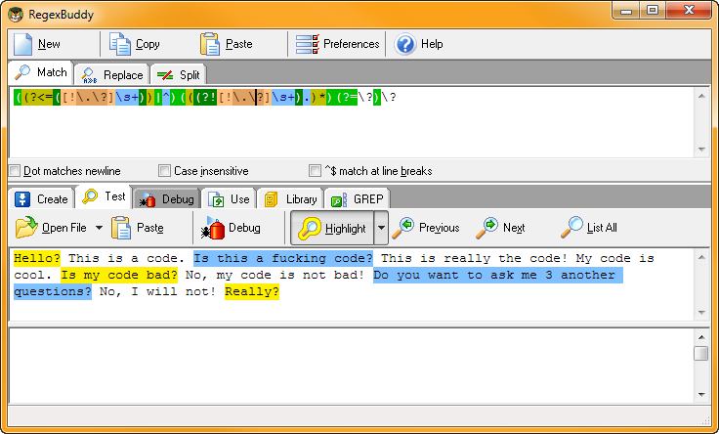Image resolution: width=719 pixels, height=434 pixels.
Task: Click the Next match arrow icon
Action: [486, 228]
